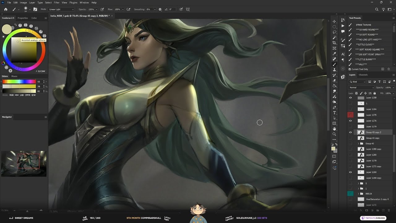Select the Eraser tool
Screen dimensions: 396x223
coord(334,81)
